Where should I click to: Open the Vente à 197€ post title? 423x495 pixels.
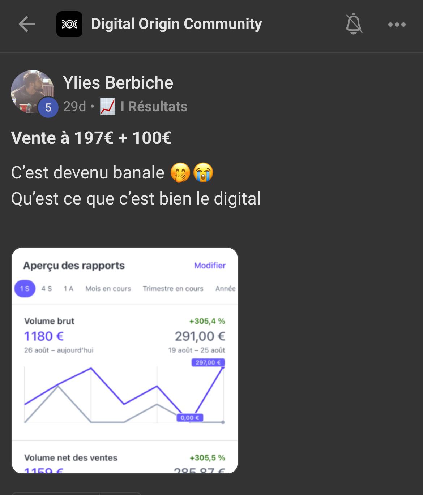click(91, 138)
